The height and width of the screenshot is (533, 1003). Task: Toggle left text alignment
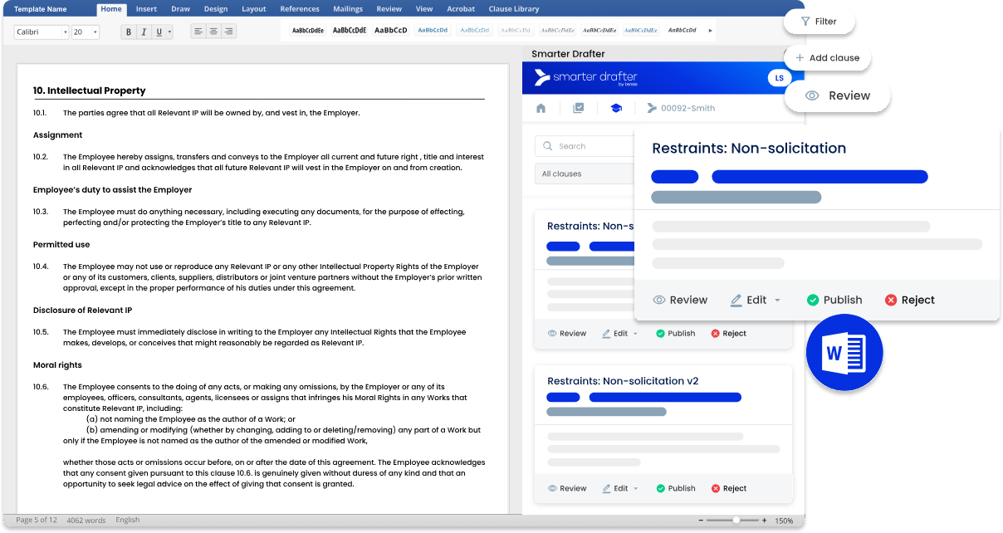pyautogui.click(x=198, y=32)
